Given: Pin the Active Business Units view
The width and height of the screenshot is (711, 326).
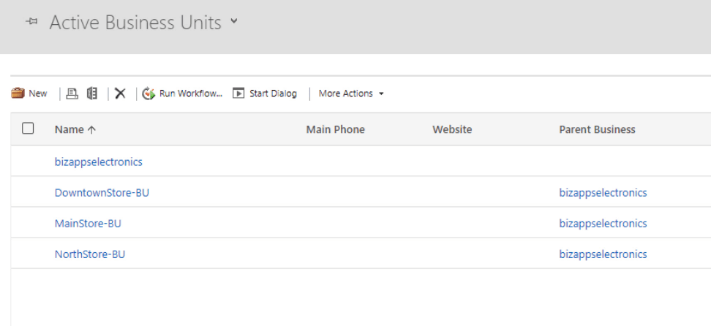Looking at the screenshot, I should pyautogui.click(x=31, y=23).
